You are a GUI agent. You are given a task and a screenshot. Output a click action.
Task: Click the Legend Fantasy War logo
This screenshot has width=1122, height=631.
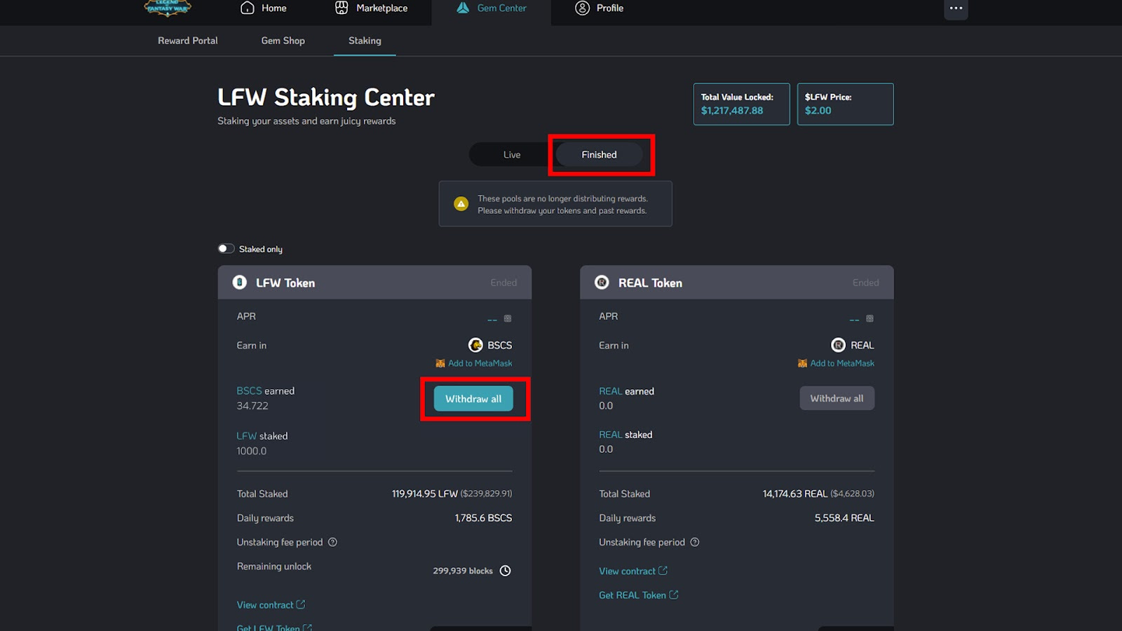click(x=168, y=8)
